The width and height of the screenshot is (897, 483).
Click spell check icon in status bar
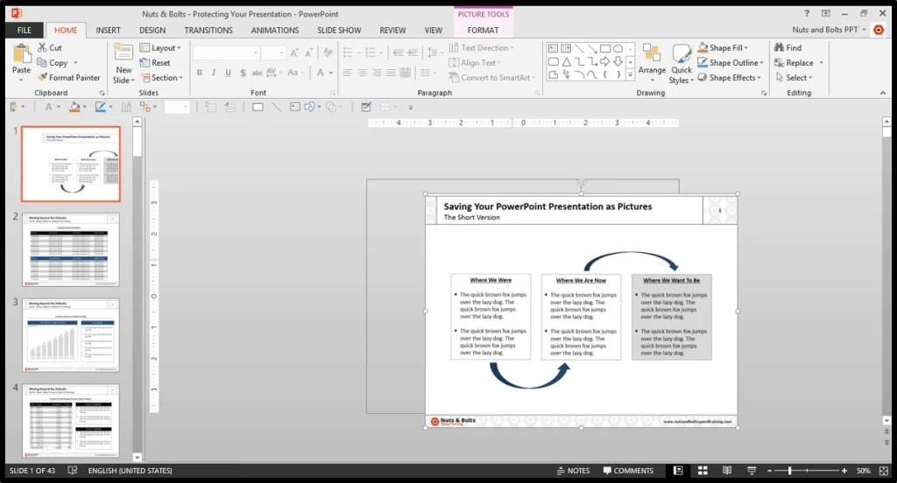(x=72, y=471)
